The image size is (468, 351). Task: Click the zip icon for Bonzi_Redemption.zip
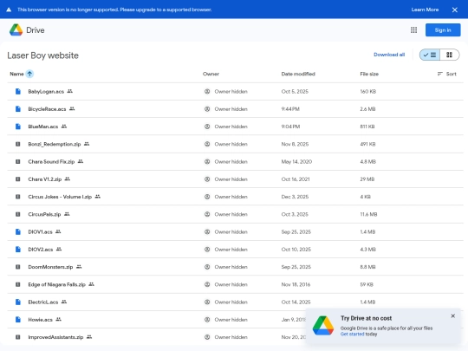18,144
